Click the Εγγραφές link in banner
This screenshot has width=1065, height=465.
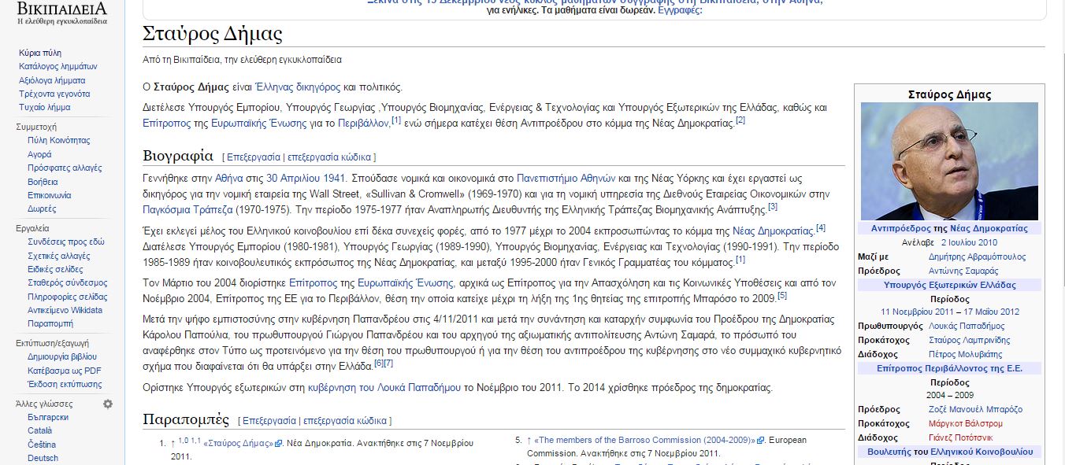coord(679,10)
